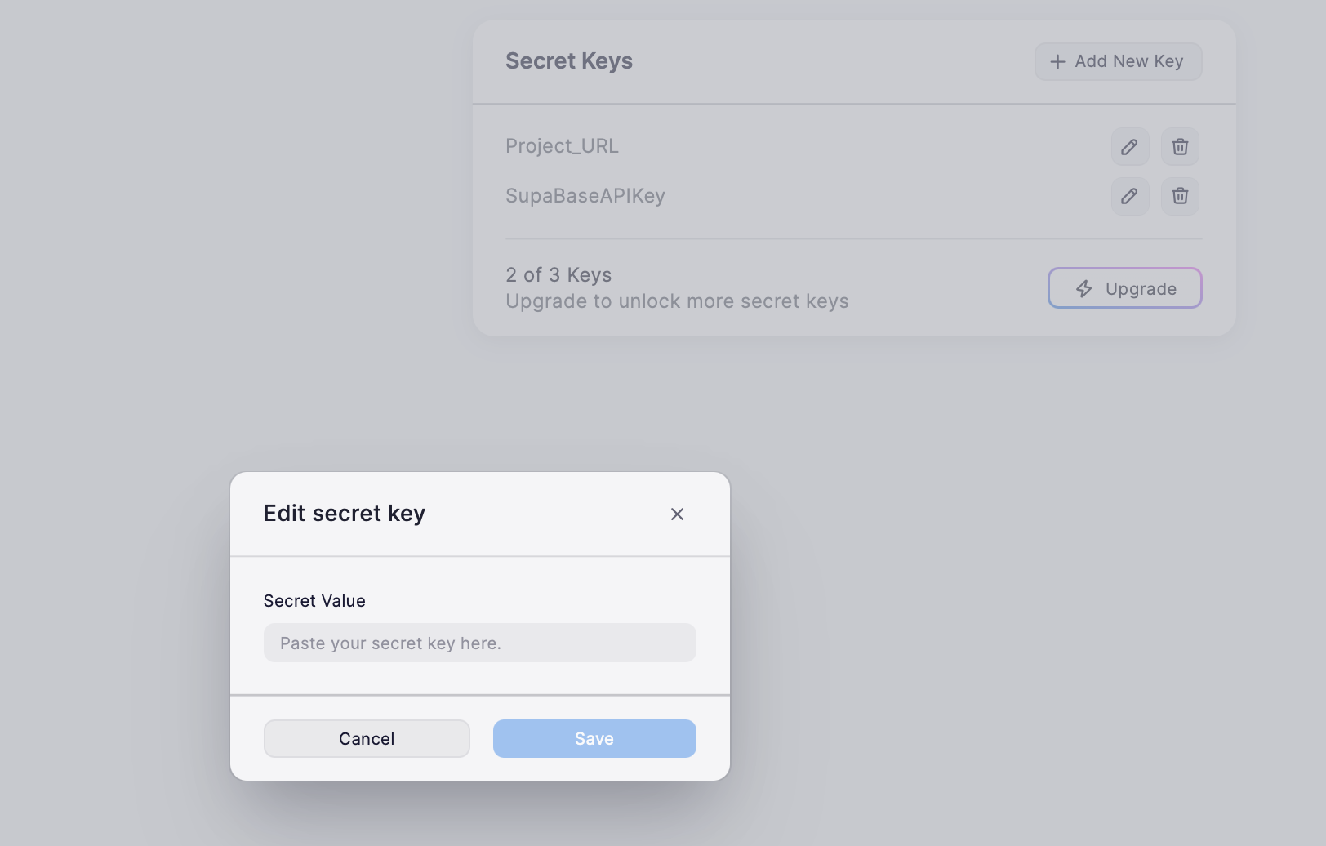Click the plus icon beside Add New Key
The width and height of the screenshot is (1326, 846).
[1057, 62]
